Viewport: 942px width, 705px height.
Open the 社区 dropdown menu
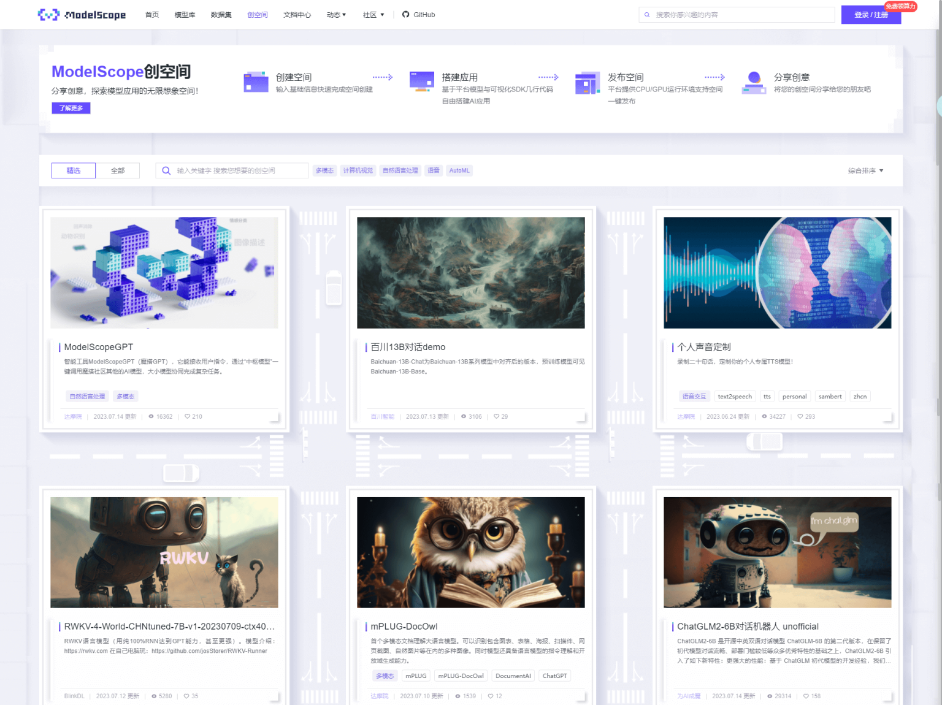373,14
